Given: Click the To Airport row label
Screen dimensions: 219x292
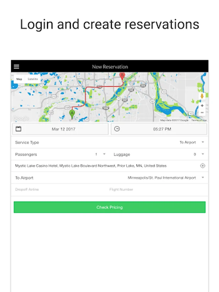Looking at the screenshot, I should point(24,178).
